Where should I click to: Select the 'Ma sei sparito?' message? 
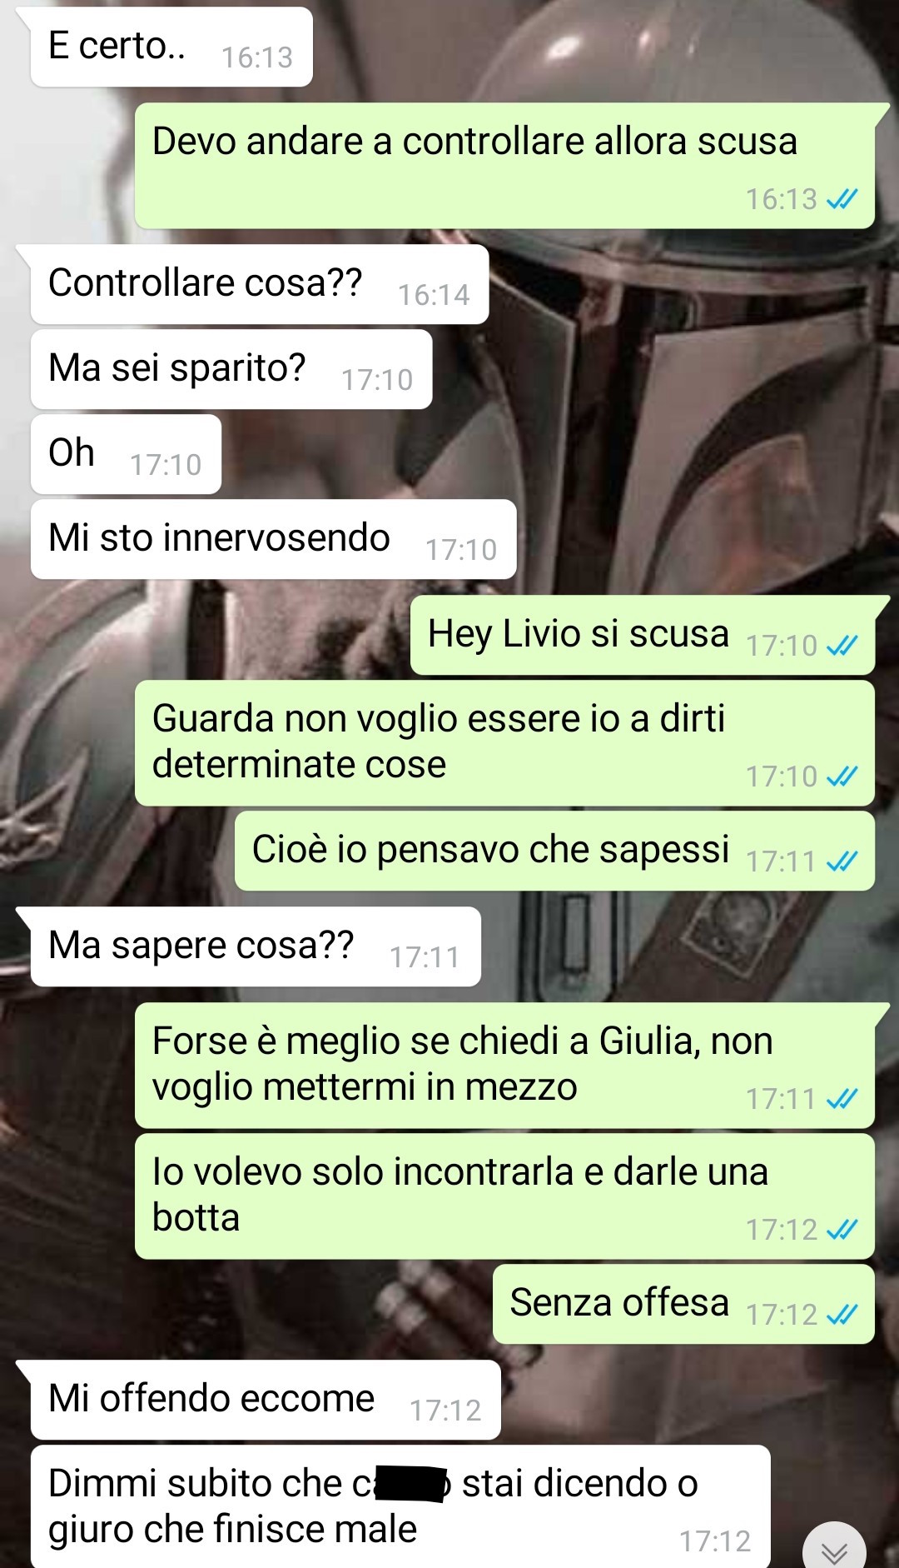coord(231,369)
